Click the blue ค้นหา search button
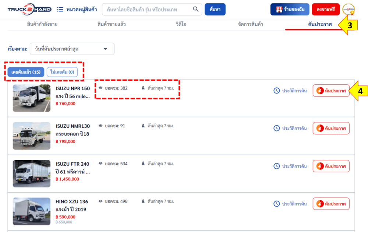Screen dimensions: 368x232 215,10
